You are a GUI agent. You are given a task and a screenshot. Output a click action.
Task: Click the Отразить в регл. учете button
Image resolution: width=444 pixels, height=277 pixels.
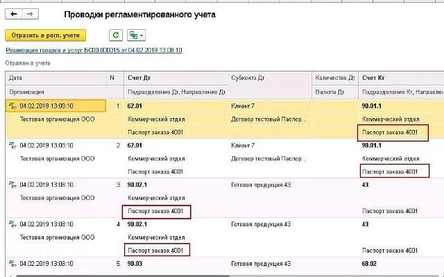pyautogui.click(x=45, y=35)
